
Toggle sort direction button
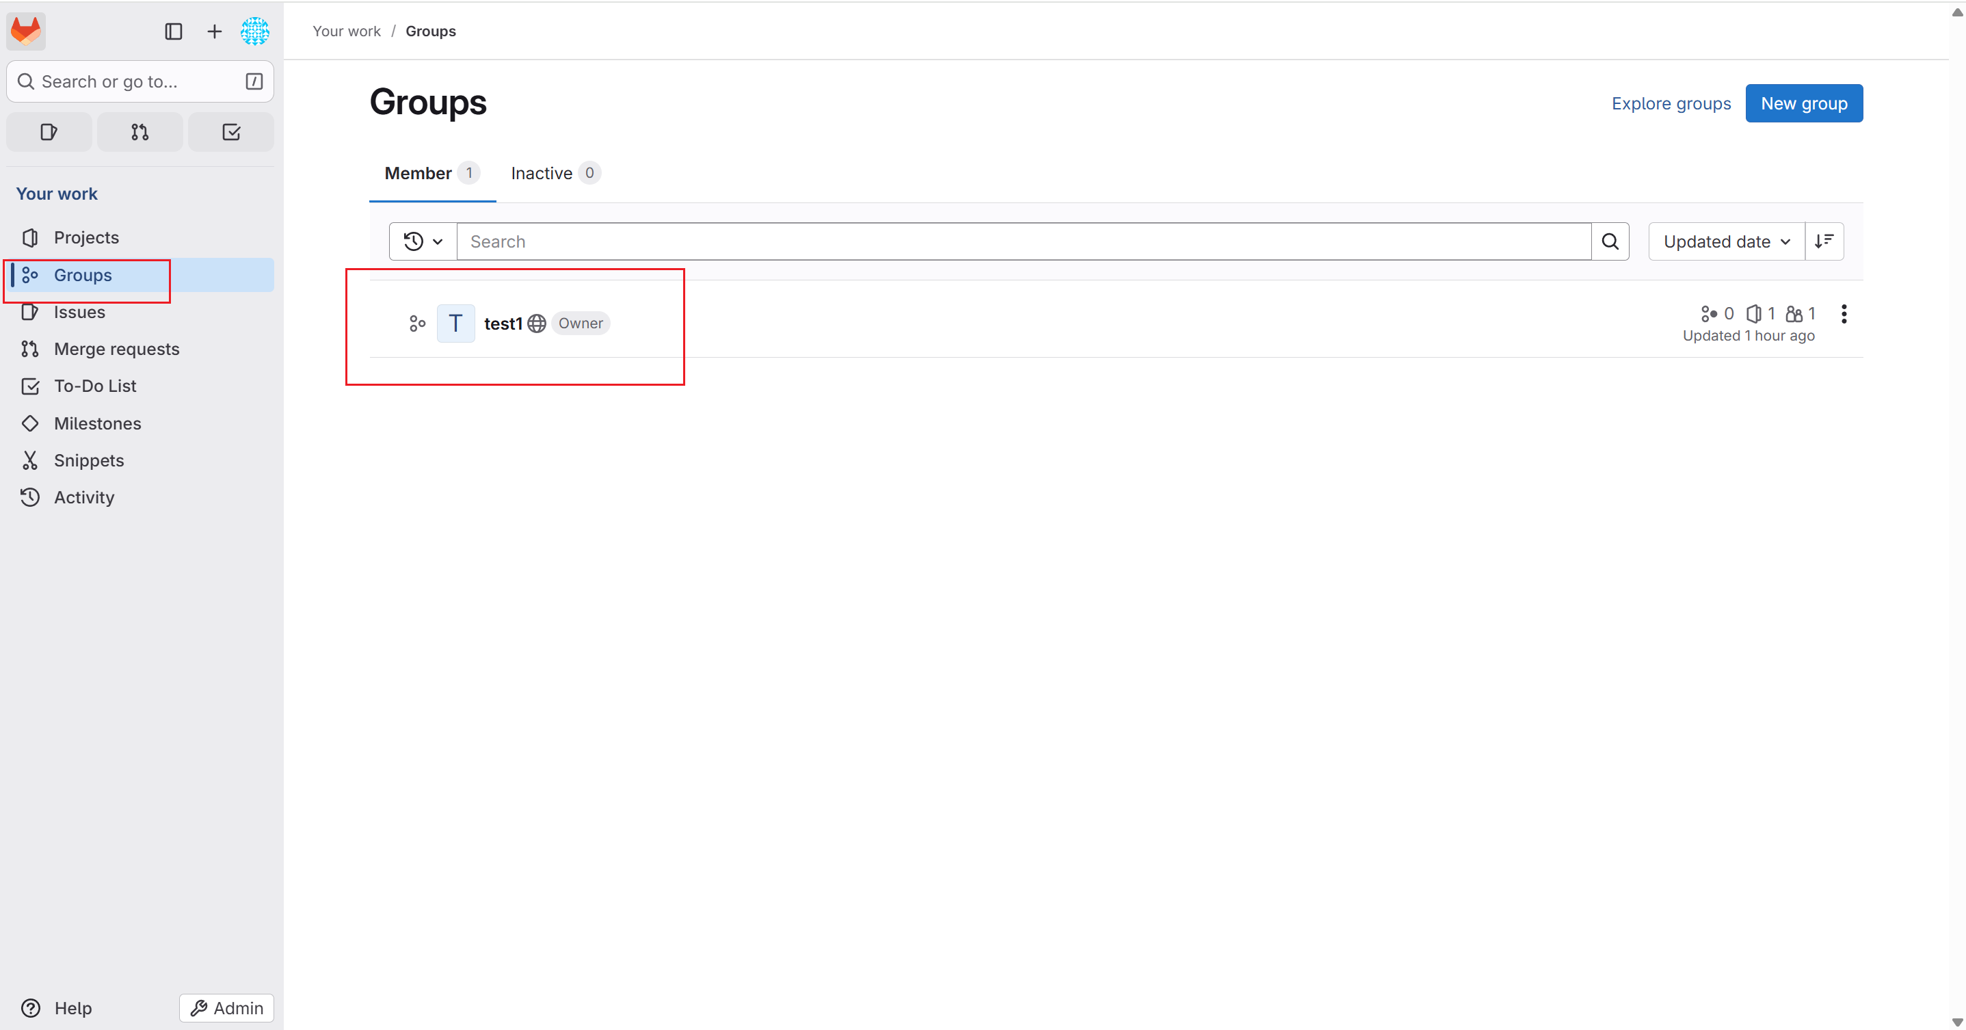(x=1824, y=241)
